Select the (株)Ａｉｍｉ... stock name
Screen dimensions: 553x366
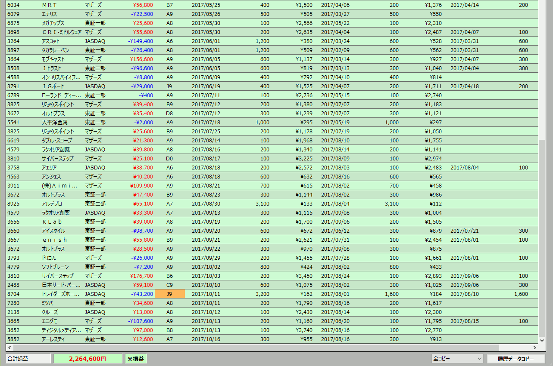(59, 185)
